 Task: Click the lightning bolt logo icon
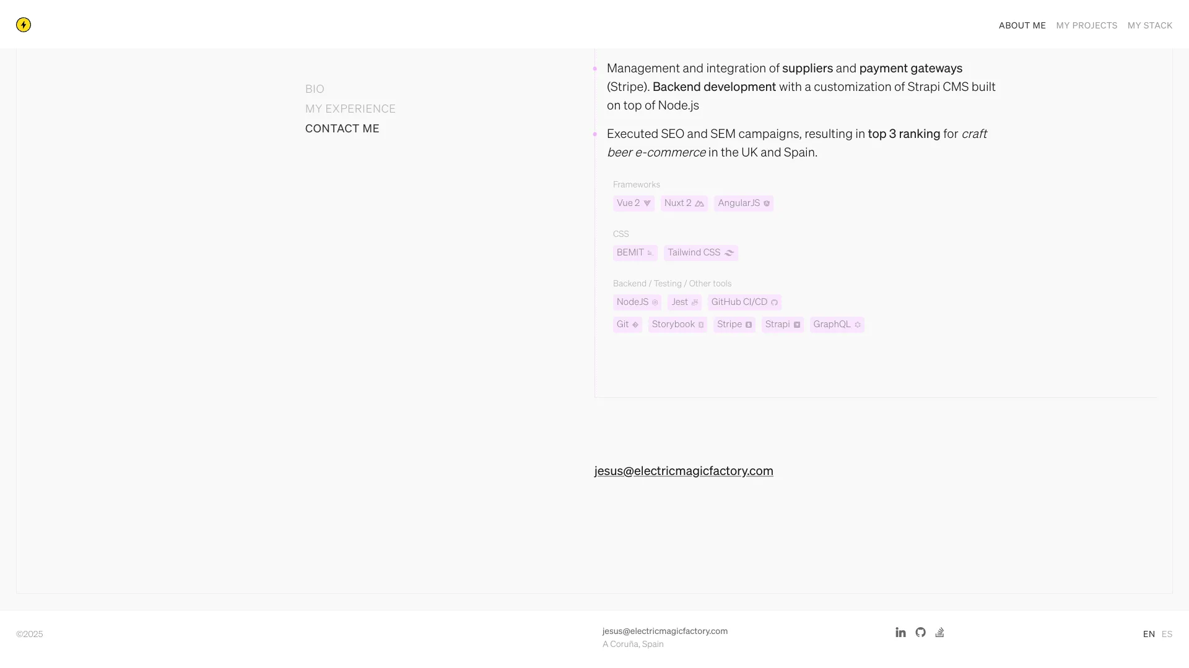pos(24,25)
